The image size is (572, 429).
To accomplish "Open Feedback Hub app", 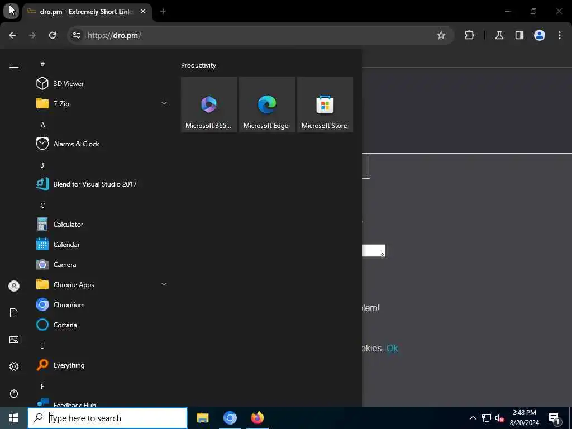I will click(x=102, y=403).
